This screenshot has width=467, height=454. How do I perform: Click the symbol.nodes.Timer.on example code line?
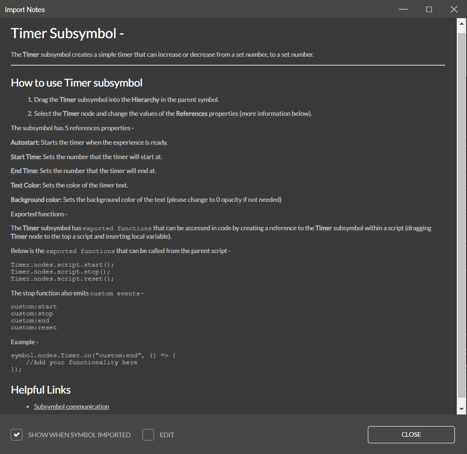pyautogui.click(x=93, y=355)
